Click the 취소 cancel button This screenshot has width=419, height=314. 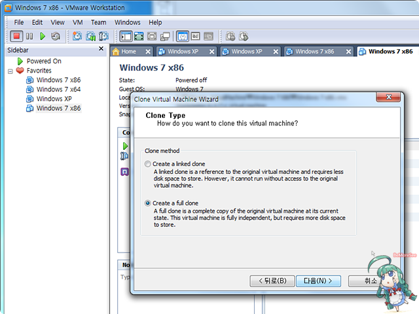371,281
